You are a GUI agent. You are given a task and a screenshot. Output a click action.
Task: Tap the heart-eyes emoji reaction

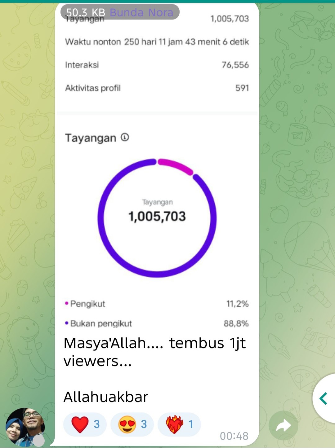(132, 424)
